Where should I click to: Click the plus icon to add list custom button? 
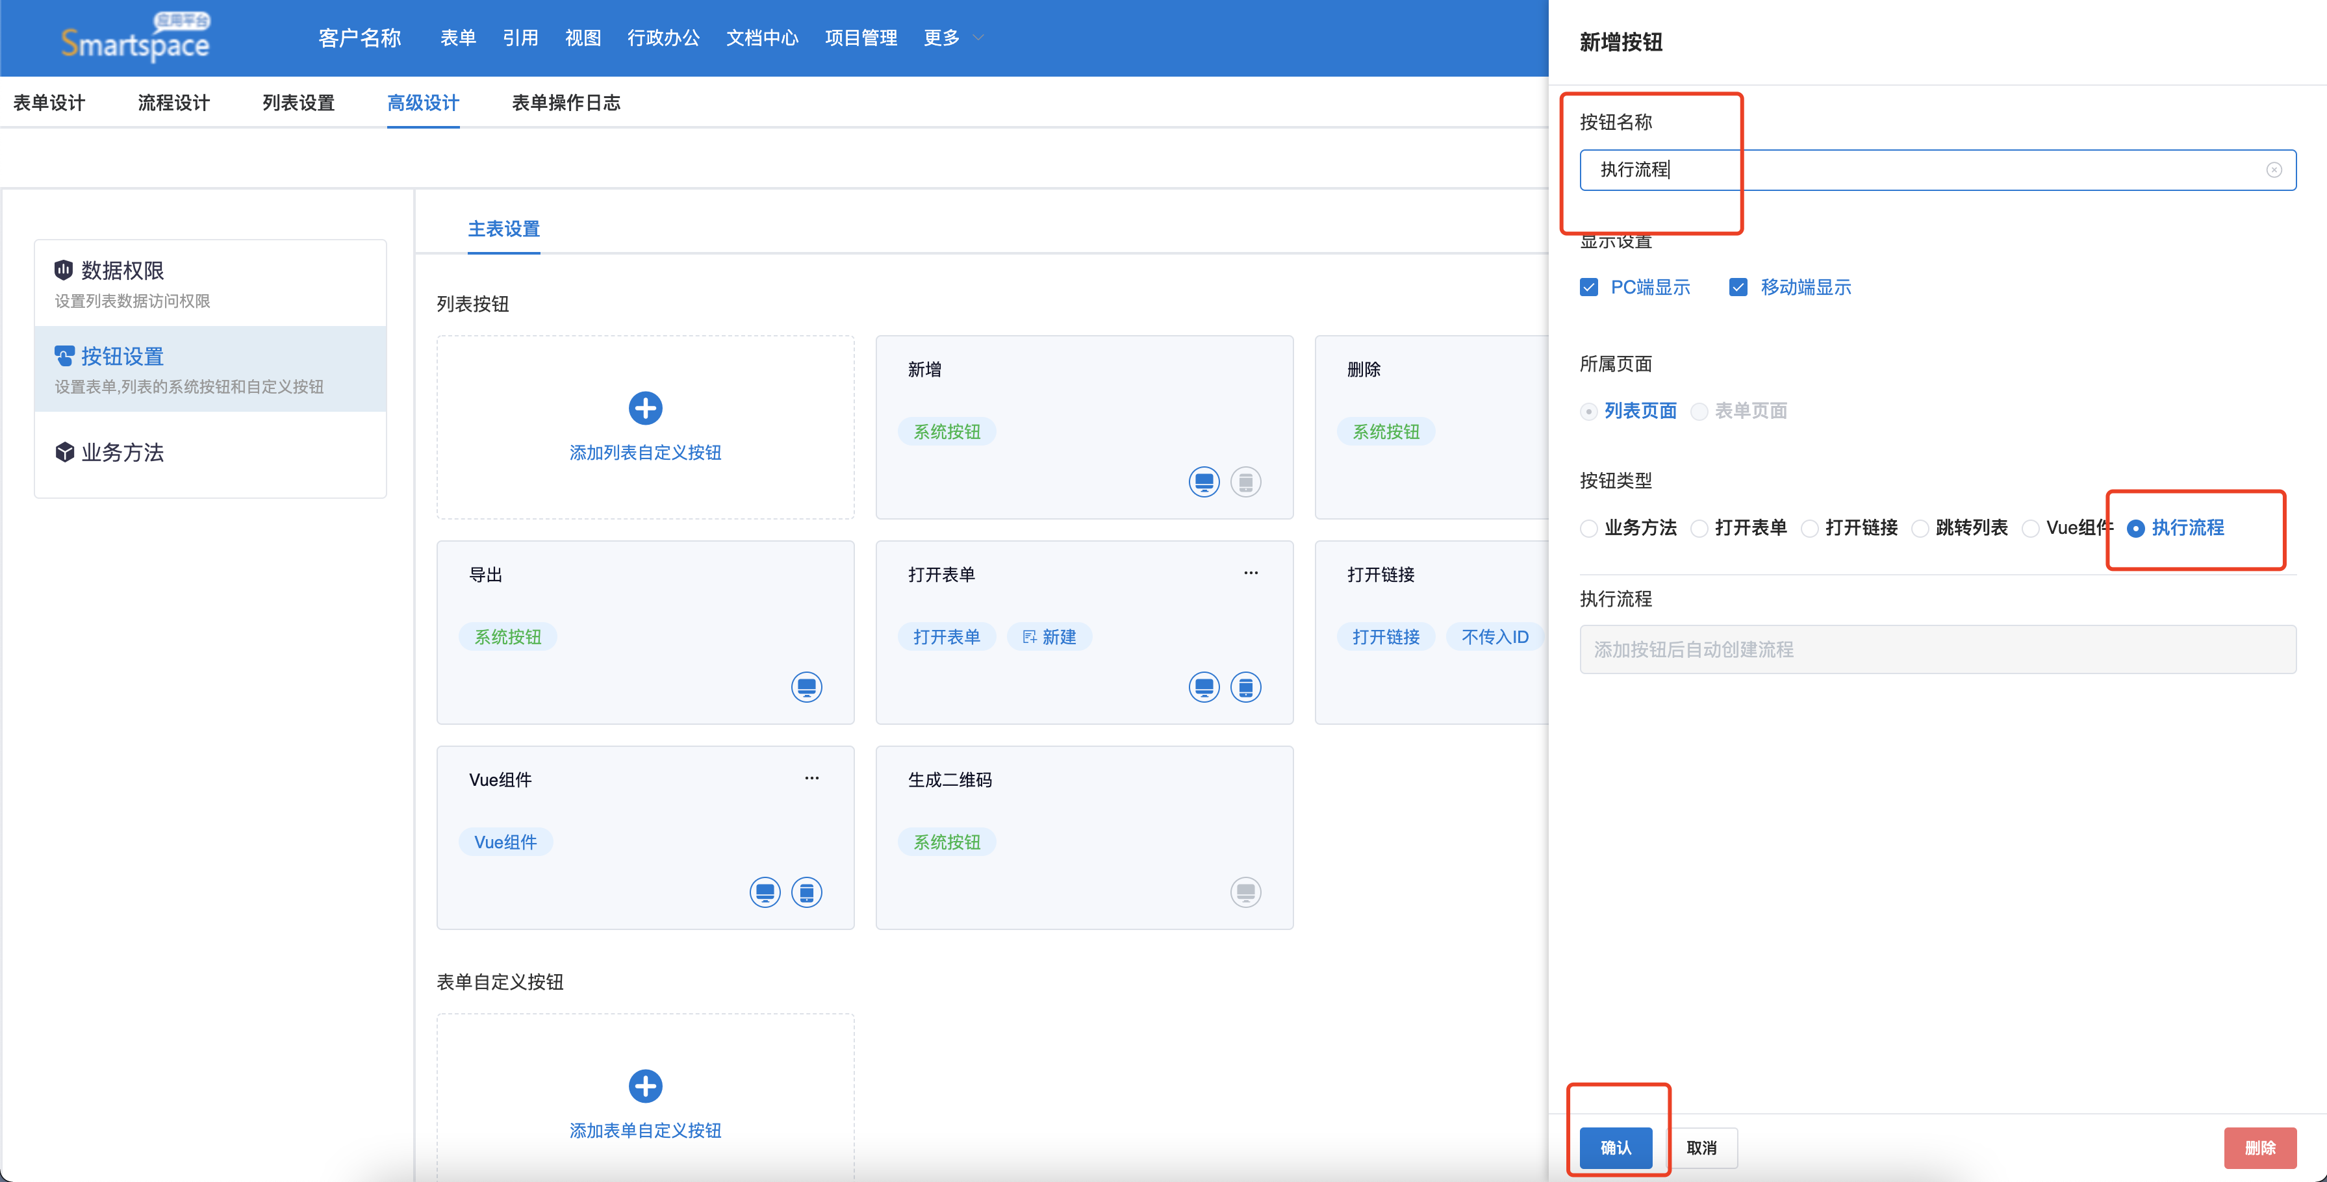tap(645, 408)
